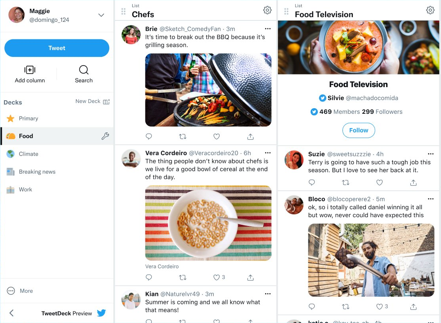Retweet Vera Cordeiro's cereal tweet
The image size is (441, 323).
point(182,277)
